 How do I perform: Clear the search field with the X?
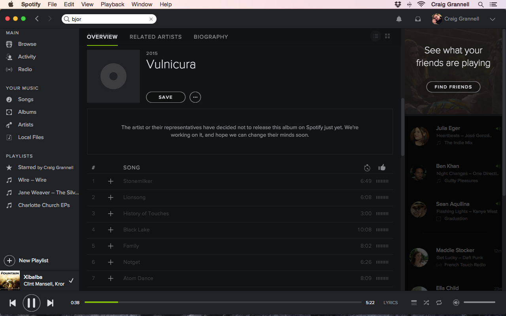click(x=151, y=19)
